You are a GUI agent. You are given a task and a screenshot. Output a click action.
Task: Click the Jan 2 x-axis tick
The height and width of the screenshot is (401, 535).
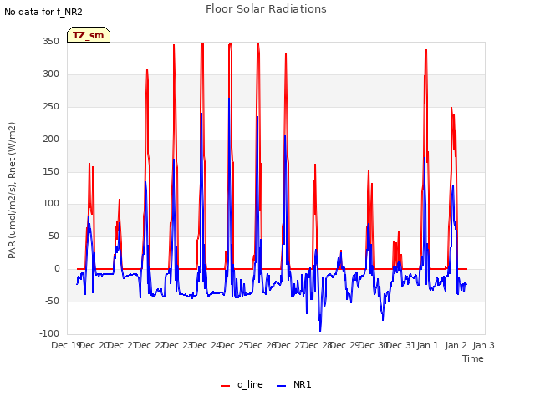pyautogui.click(x=456, y=345)
